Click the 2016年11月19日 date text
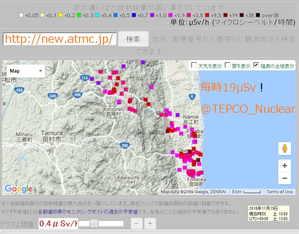299x234 pixels. (x=263, y=208)
